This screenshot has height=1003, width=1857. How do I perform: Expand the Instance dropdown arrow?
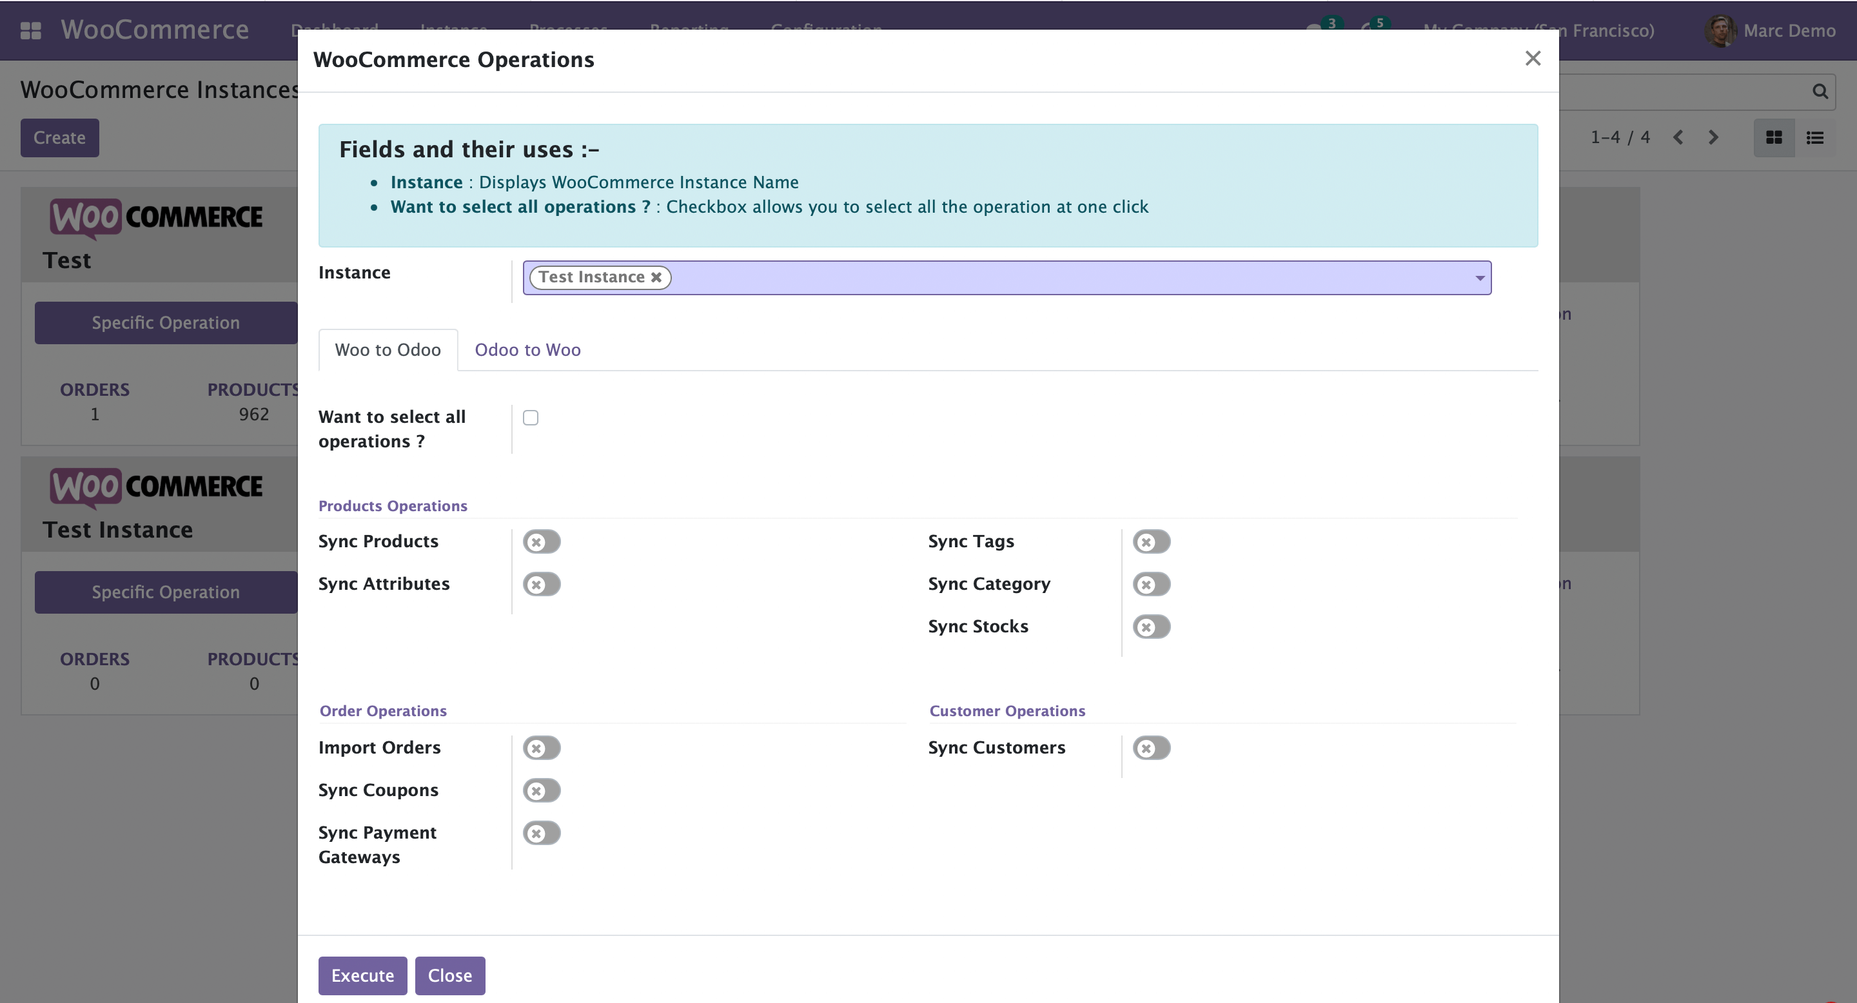(1479, 278)
